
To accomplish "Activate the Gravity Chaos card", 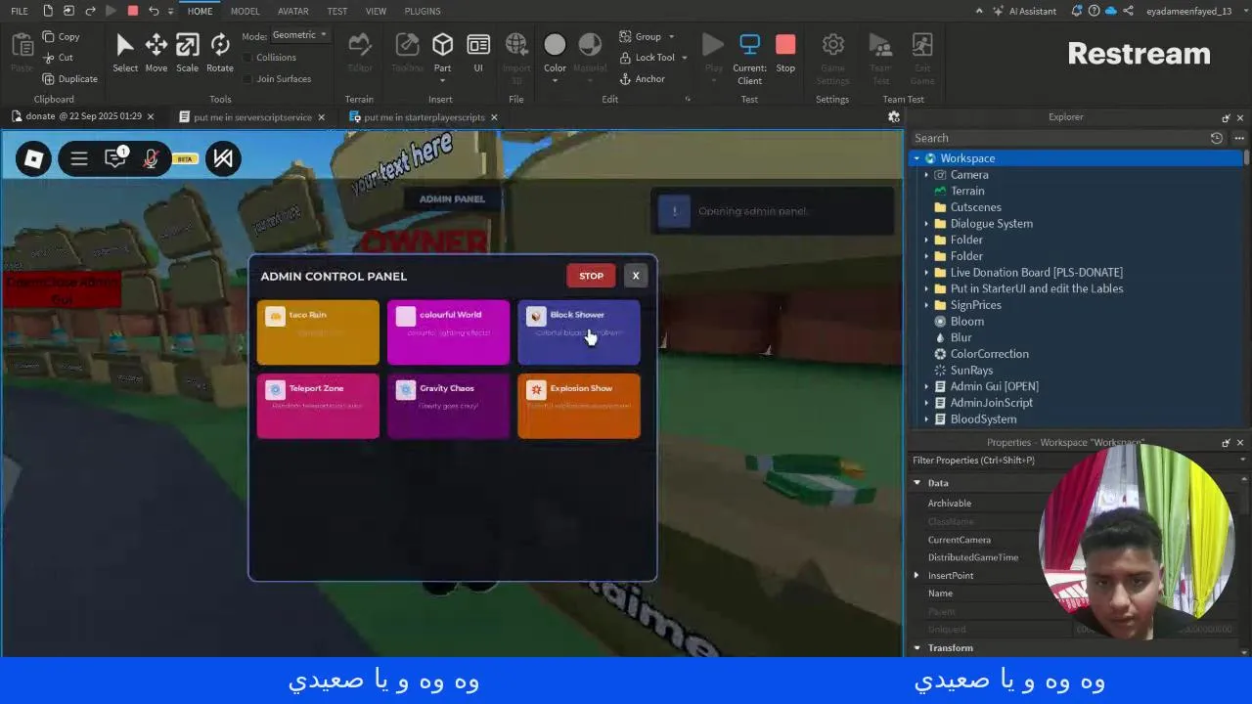I will tap(448, 406).
